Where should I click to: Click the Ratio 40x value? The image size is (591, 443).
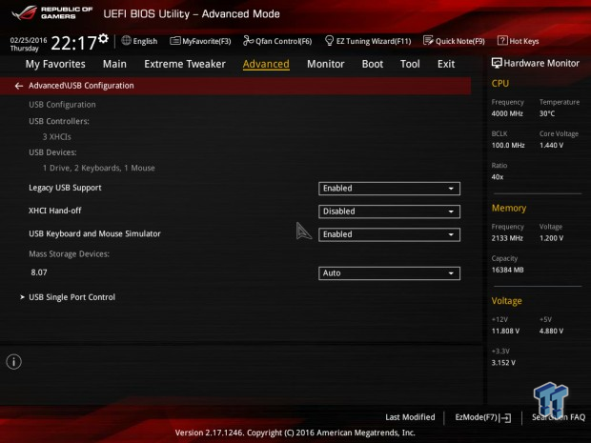tap(498, 176)
